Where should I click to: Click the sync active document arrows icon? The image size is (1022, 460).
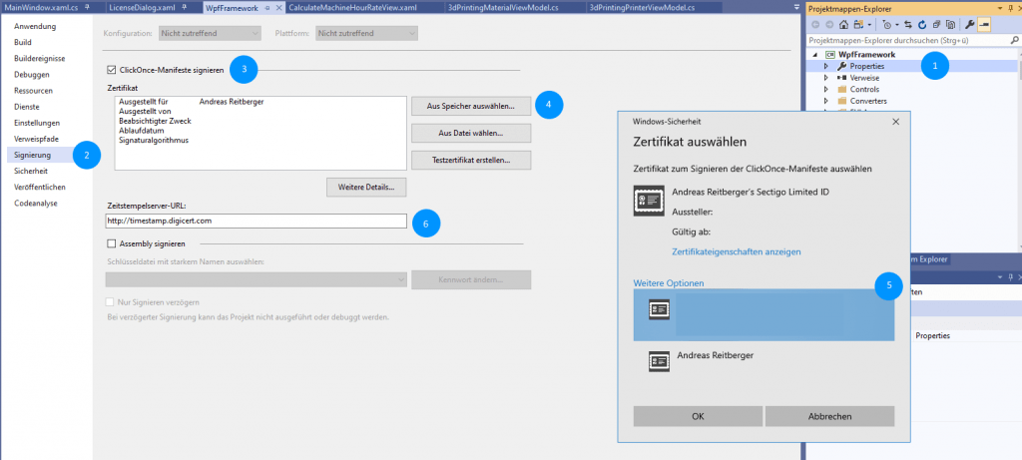pyautogui.click(x=907, y=24)
